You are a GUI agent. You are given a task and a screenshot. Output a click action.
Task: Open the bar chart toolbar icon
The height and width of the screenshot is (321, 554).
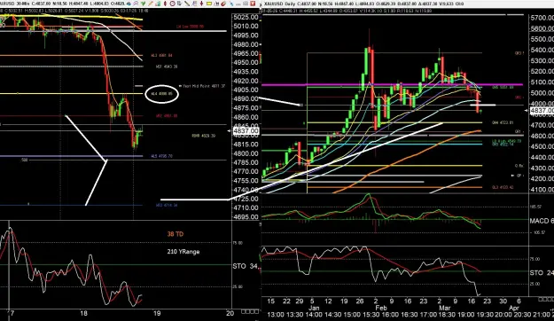pyautogui.click(x=158, y=4)
